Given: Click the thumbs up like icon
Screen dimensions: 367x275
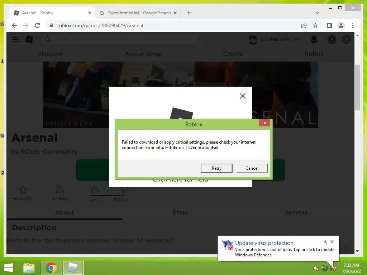Looking at the screenshot, I should point(95,190).
